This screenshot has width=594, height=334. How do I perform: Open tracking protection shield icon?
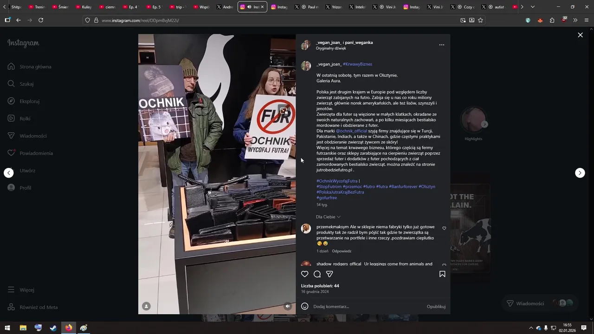point(87,20)
